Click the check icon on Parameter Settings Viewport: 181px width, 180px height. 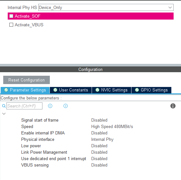[6, 90]
